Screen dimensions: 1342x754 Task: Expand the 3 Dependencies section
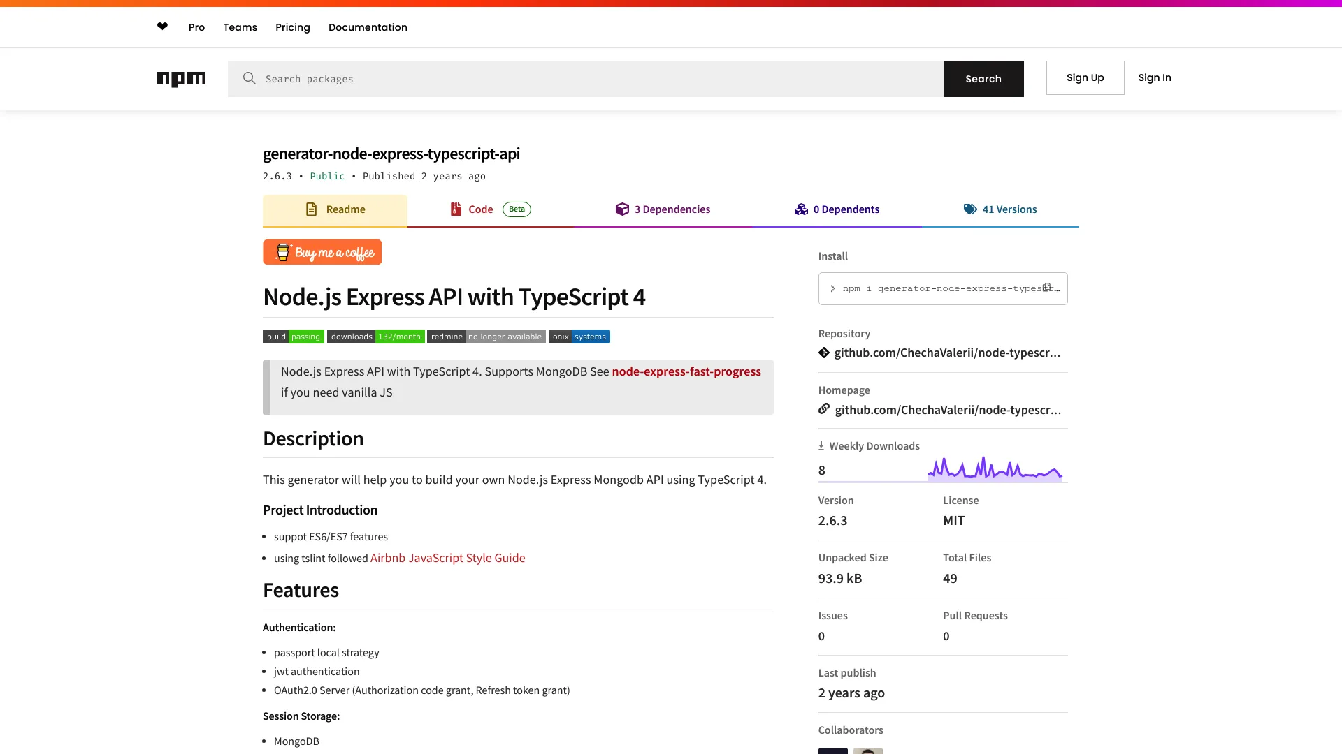(663, 209)
